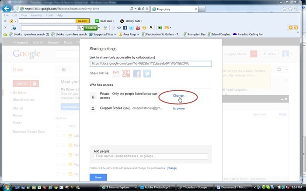The width and height of the screenshot is (306, 191).
Task: Click the blue Done button
Action: point(98,177)
